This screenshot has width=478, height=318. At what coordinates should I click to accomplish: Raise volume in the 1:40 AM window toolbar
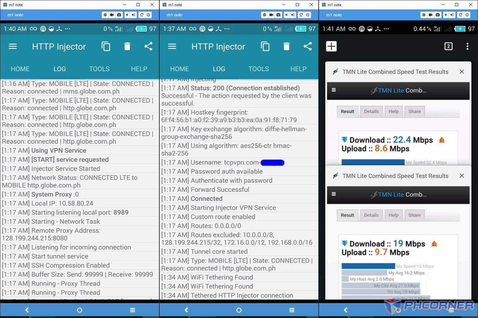pyautogui.click(x=134, y=15)
